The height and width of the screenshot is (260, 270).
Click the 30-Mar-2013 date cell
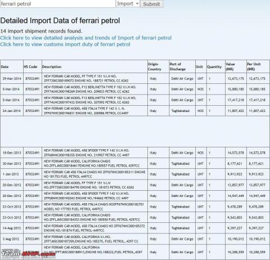(12, 163)
